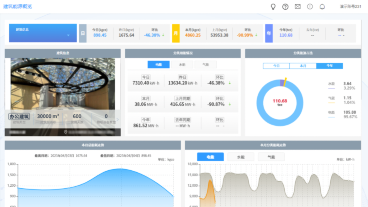Click the lightbulb tips icon
This screenshot has height=207, width=368.
(x=273, y=7)
